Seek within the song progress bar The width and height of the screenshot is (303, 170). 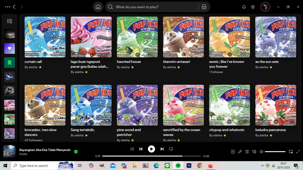coord(151,156)
